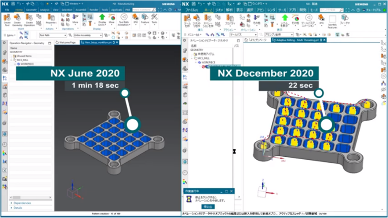Click Create Tool in the English NX window
This screenshot has width=388, height=218.
[x=7, y=20]
